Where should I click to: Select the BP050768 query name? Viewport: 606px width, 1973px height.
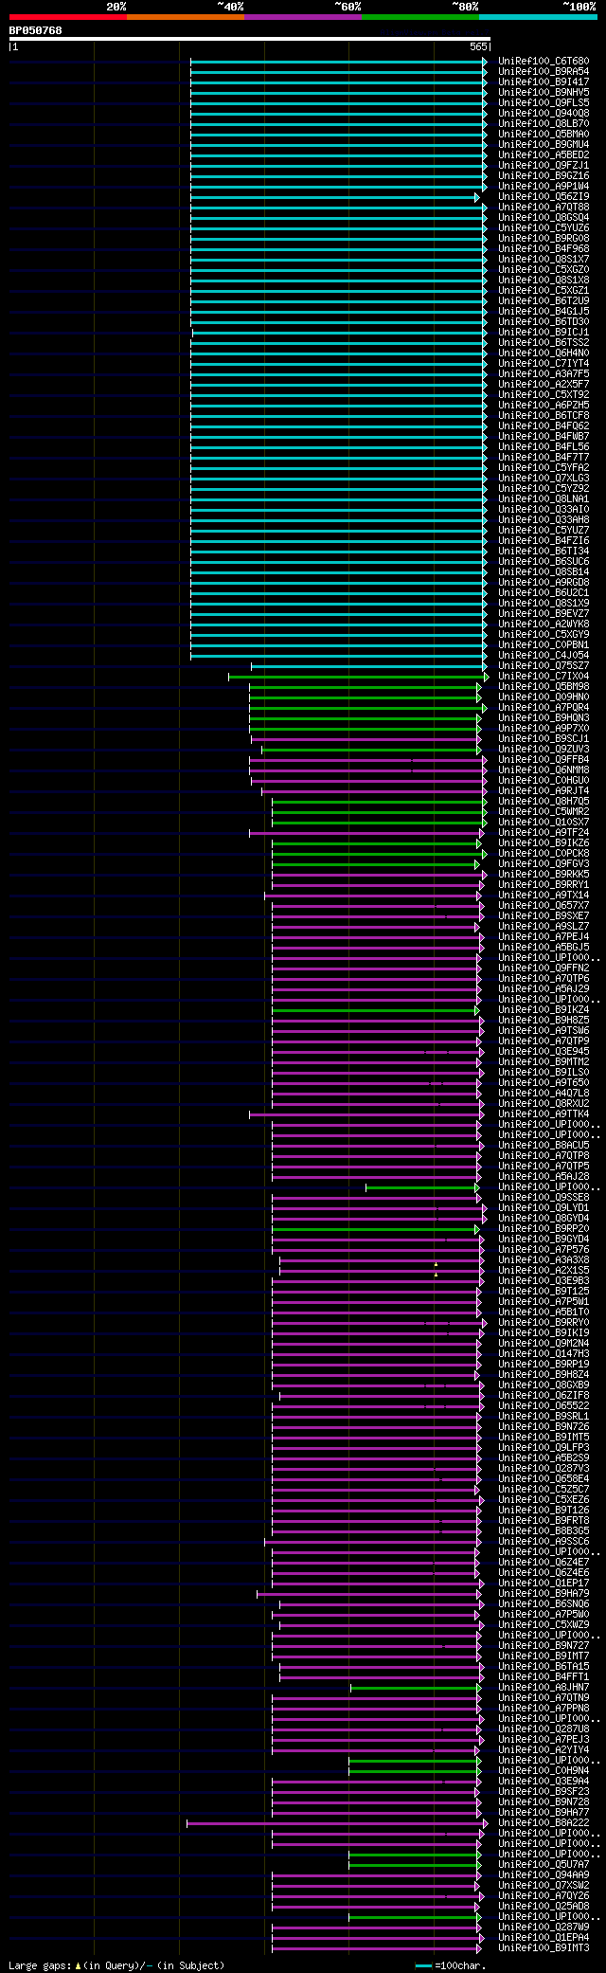pyautogui.click(x=36, y=30)
